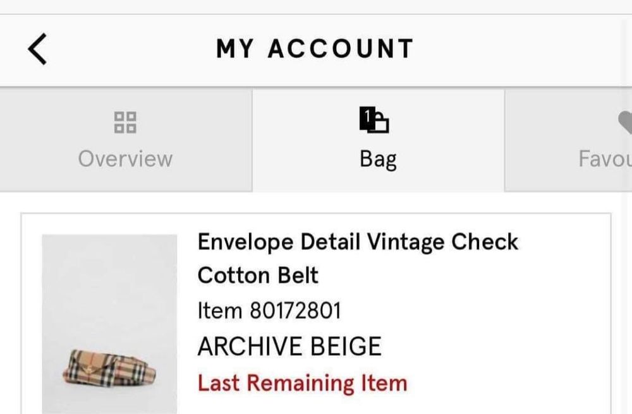Open the Envelope Detail Vintage Check link

(358, 242)
